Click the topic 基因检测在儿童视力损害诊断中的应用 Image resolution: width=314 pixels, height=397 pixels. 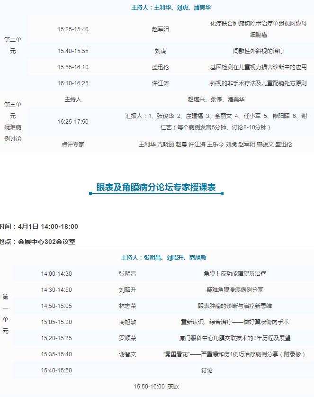click(x=258, y=67)
